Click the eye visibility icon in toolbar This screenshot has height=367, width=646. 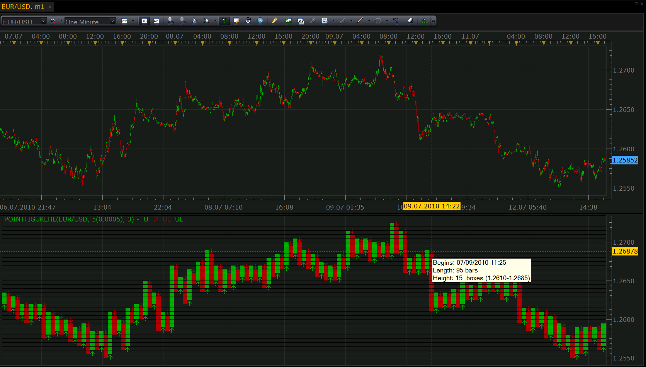point(248,21)
